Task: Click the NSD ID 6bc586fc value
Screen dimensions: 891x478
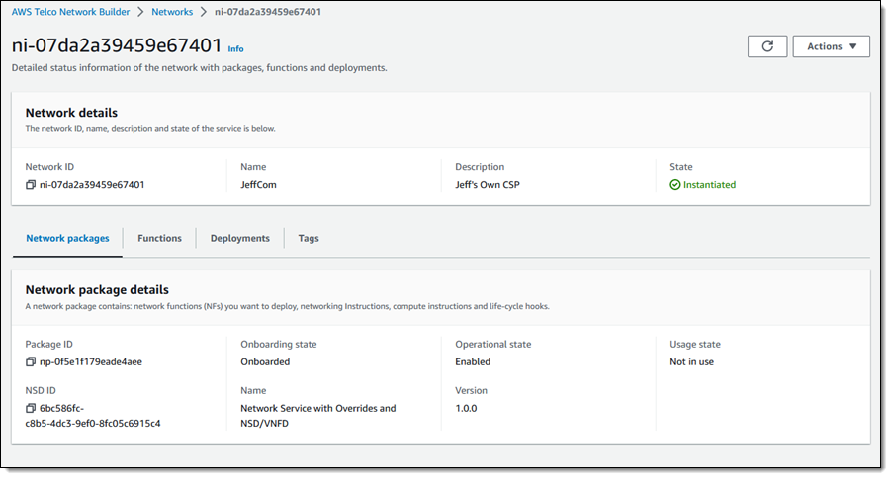Action: pos(93,416)
